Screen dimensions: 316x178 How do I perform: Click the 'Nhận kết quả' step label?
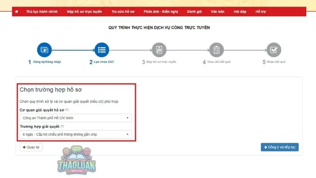276,62
